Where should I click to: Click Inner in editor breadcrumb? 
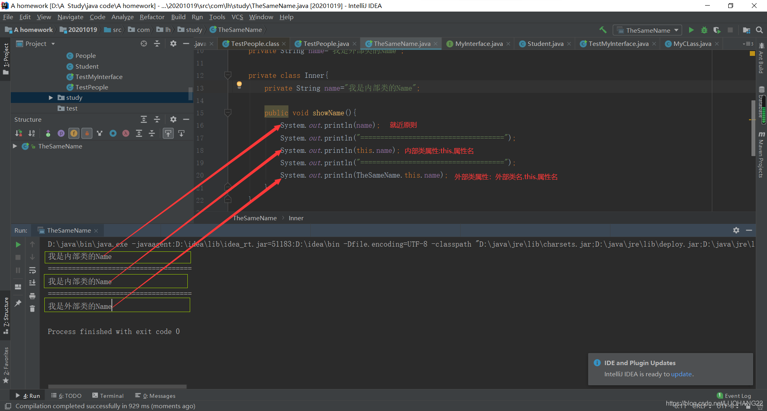pos(296,218)
